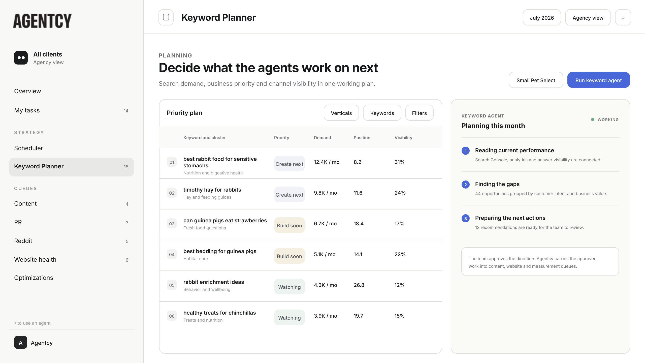Select row number badge 01
The height and width of the screenshot is (363, 645).
point(172,162)
